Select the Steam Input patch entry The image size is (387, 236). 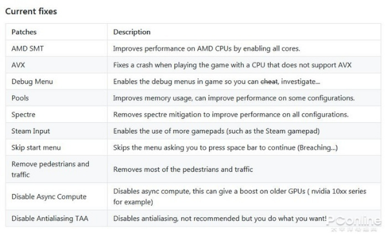click(x=30, y=131)
